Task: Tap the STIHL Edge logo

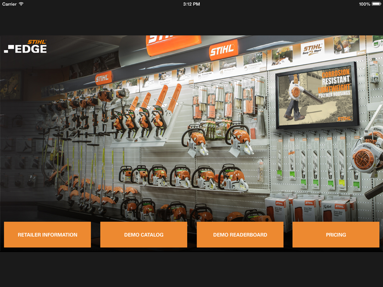Action: click(25, 46)
